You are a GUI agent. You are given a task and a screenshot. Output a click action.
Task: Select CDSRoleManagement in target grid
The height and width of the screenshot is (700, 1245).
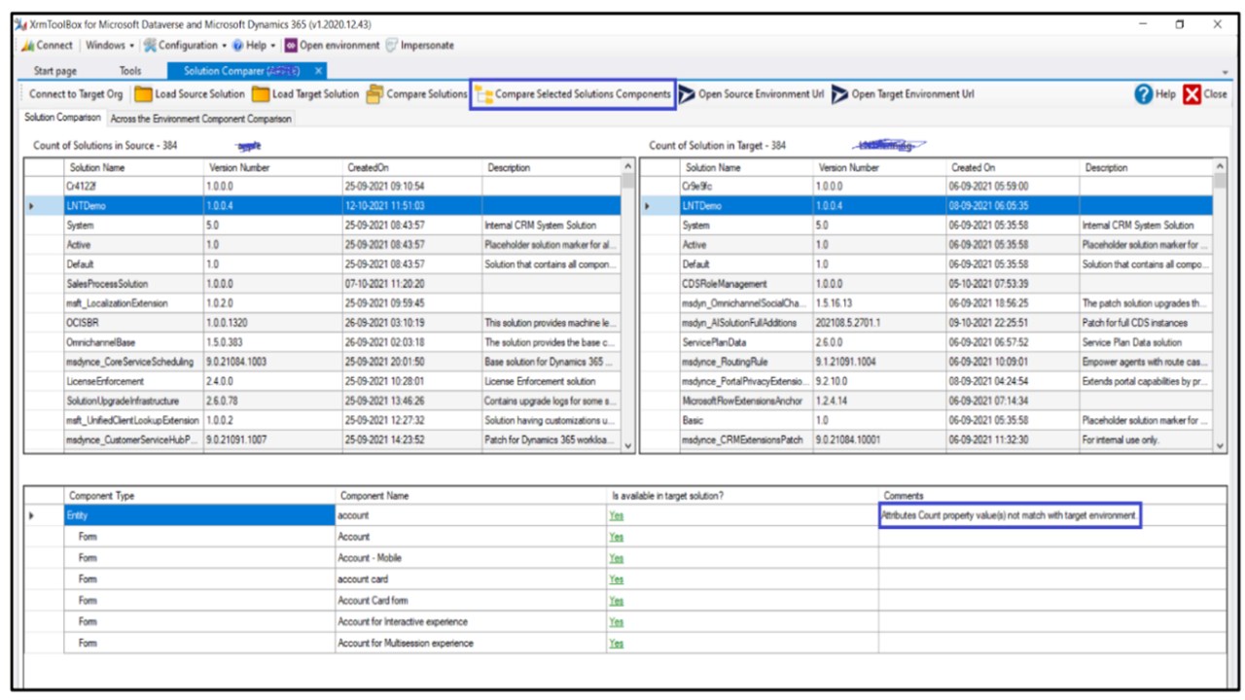pos(927,284)
